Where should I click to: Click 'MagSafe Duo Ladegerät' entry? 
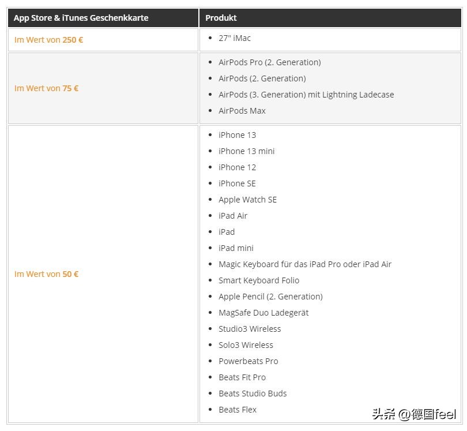pyautogui.click(x=263, y=313)
